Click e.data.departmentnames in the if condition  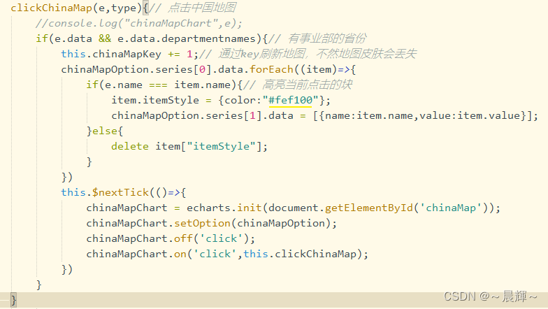click(x=187, y=38)
